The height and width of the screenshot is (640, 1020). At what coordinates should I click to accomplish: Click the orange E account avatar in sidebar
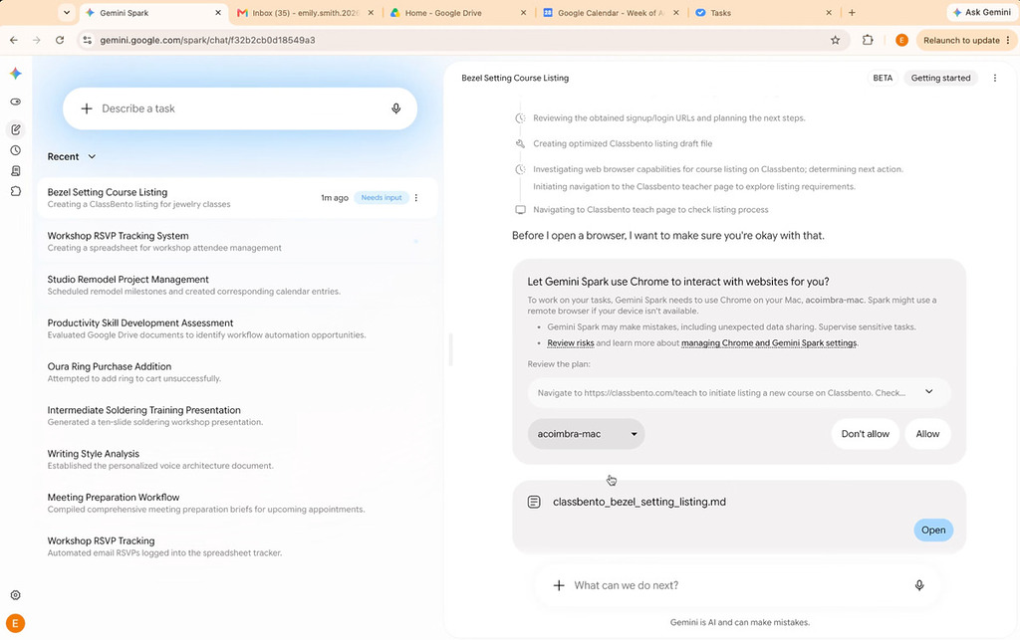(x=16, y=624)
